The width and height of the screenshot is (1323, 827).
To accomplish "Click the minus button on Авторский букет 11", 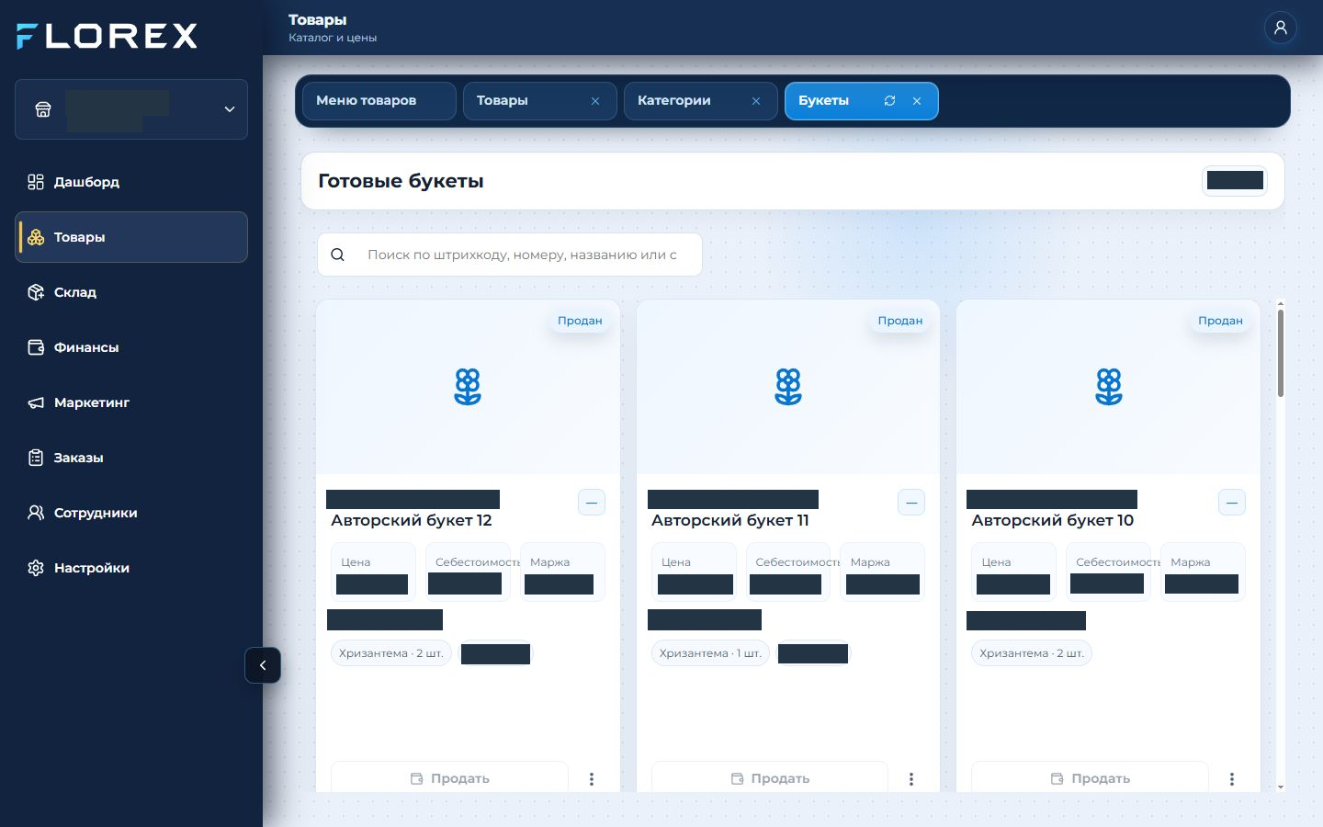I will pyautogui.click(x=911, y=503).
